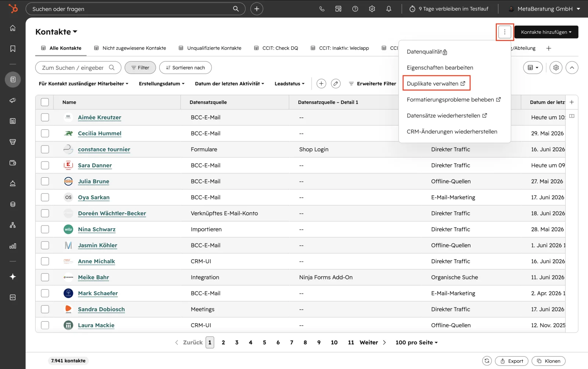The height and width of the screenshot is (369, 588).
Task: Open the reporting bar chart icon
Action: pos(13,246)
